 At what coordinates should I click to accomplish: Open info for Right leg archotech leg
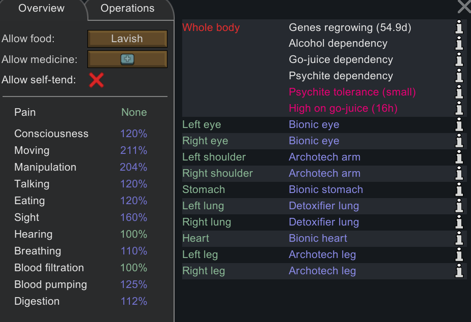click(459, 271)
